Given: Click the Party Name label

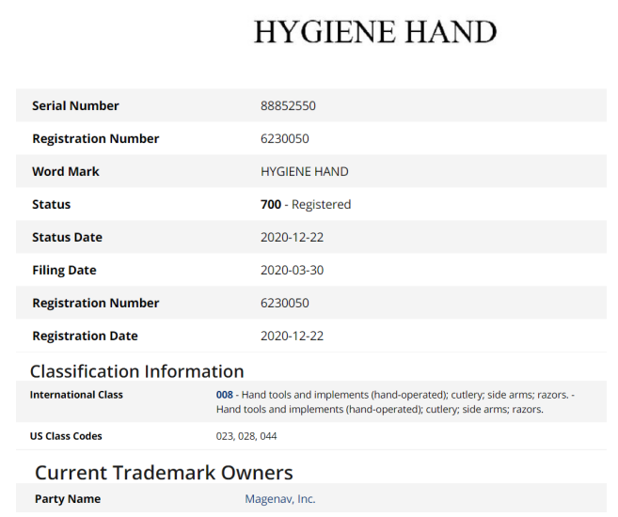Looking at the screenshot, I should 68,499.
